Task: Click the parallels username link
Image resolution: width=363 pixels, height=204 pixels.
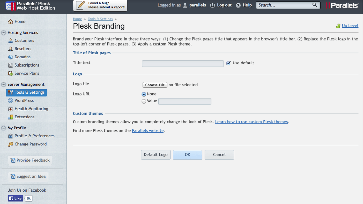Action: tap(198, 5)
